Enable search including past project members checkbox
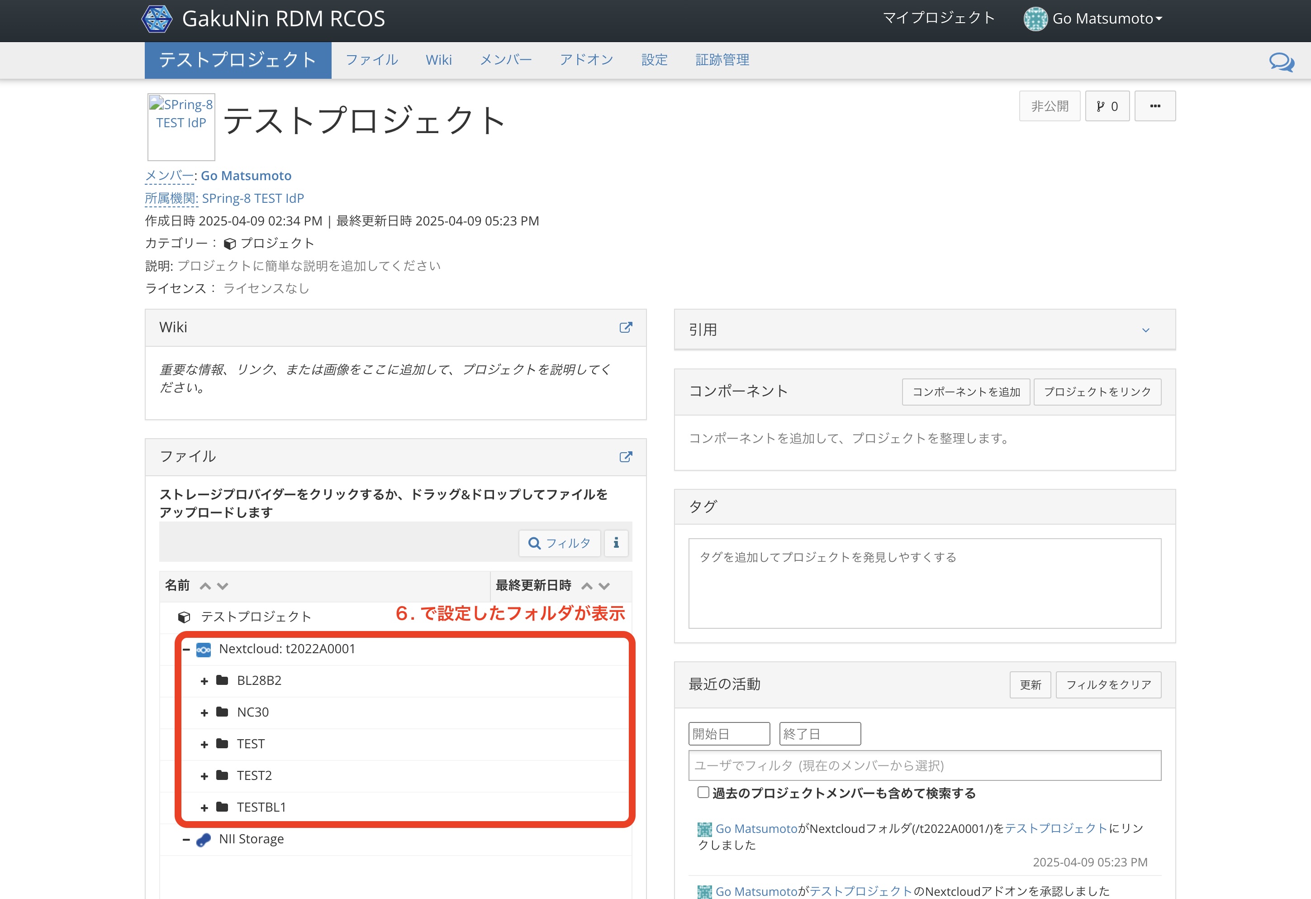1311x899 pixels. (703, 792)
